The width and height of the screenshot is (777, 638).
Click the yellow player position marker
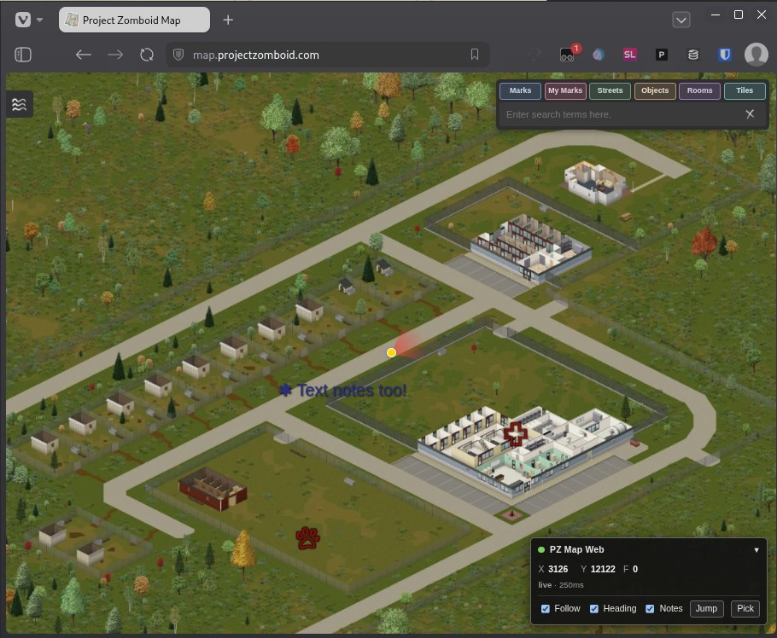(391, 352)
